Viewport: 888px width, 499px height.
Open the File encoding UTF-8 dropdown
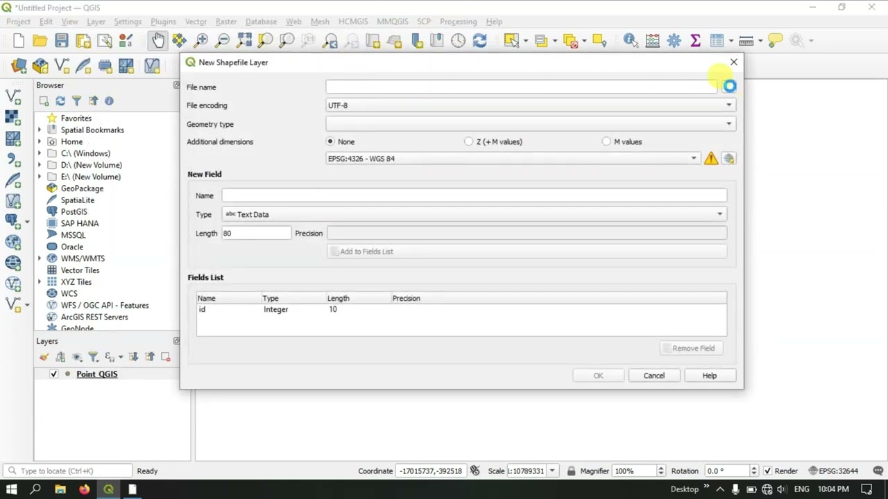point(530,105)
